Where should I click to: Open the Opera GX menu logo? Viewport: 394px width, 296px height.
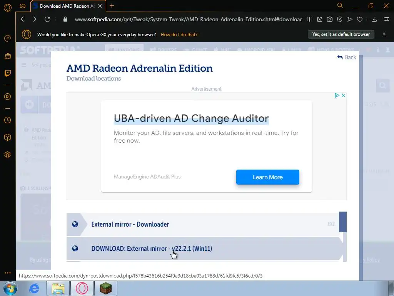tap(8, 8)
